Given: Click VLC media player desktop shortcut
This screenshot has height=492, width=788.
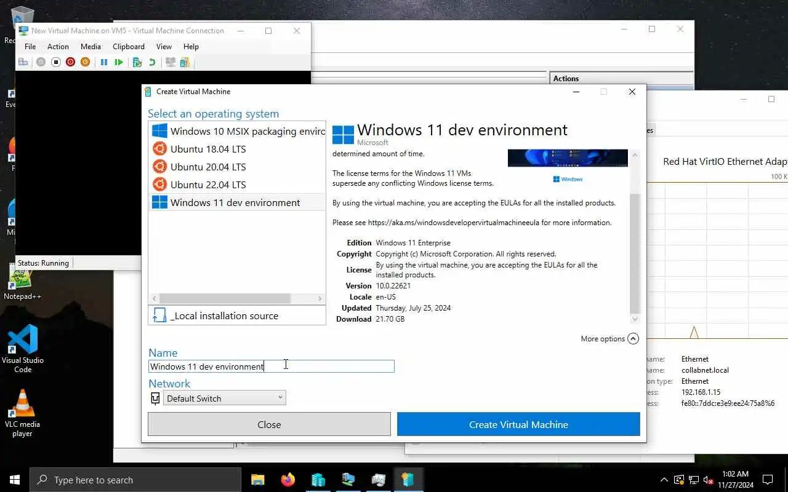Looking at the screenshot, I should tap(23, 413).
